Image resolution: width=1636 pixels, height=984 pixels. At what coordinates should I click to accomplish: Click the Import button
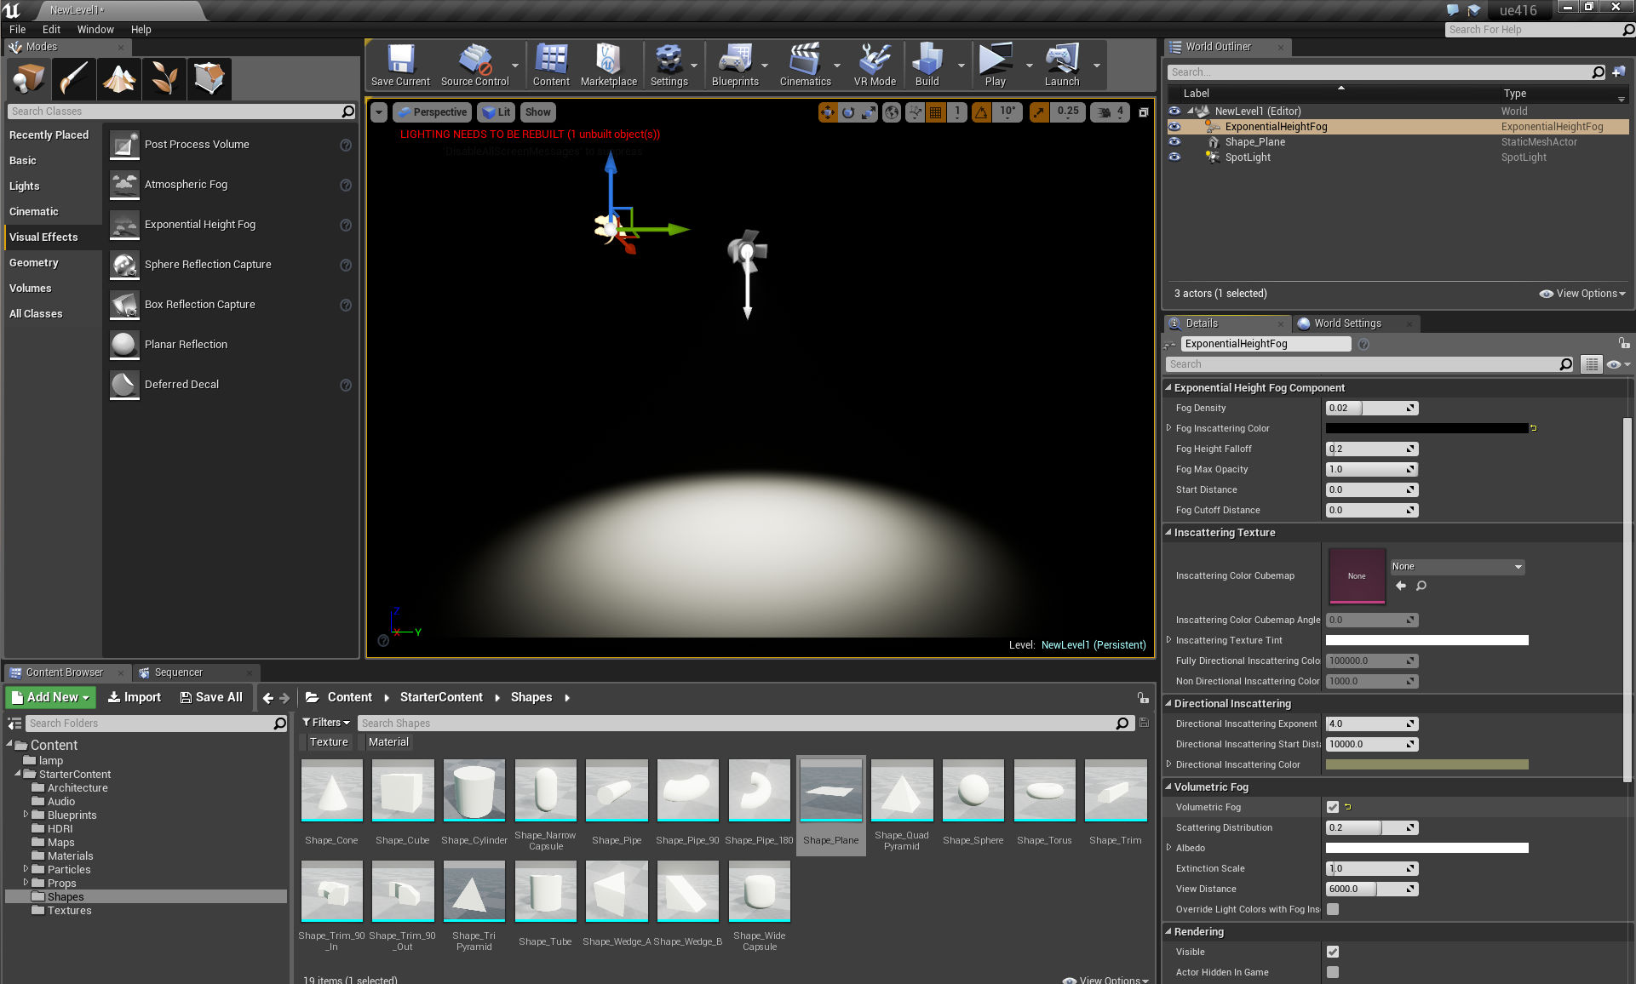[x=135, y=697]
